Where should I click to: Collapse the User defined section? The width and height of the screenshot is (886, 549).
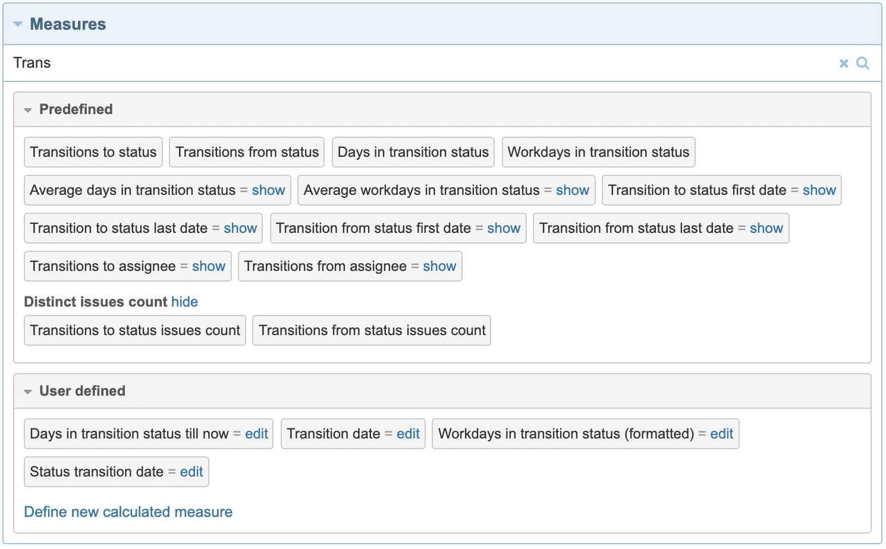pos(27,392)
